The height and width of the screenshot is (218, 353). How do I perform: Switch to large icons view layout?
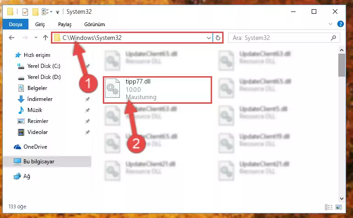tap(339, 207)
